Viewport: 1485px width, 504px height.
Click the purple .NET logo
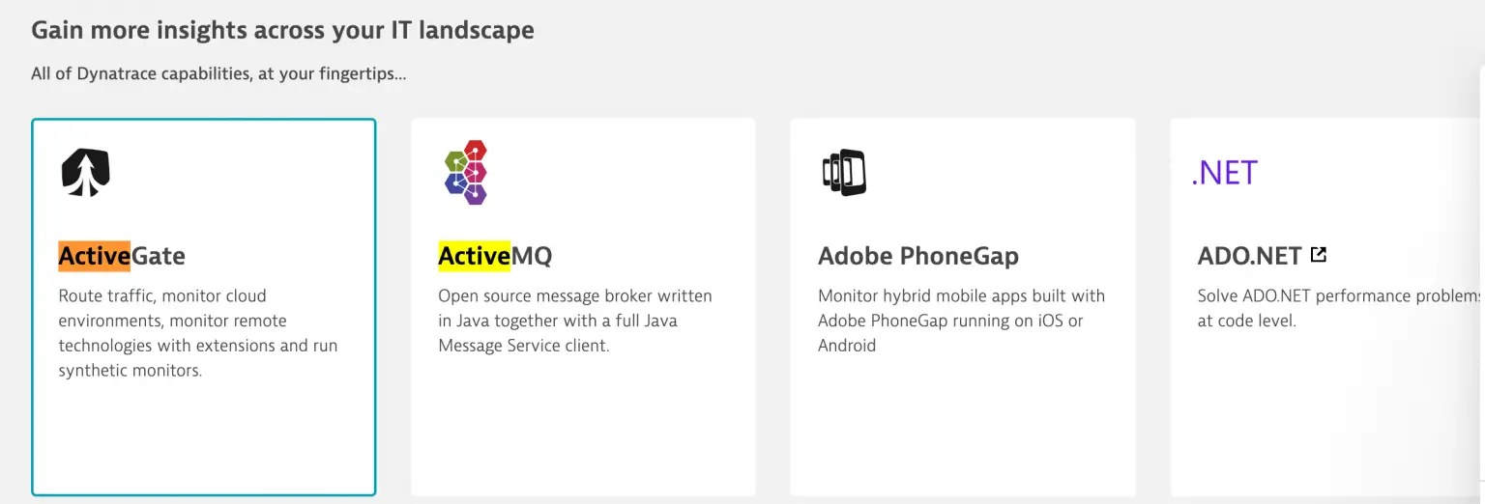(x=1224, y=173)
